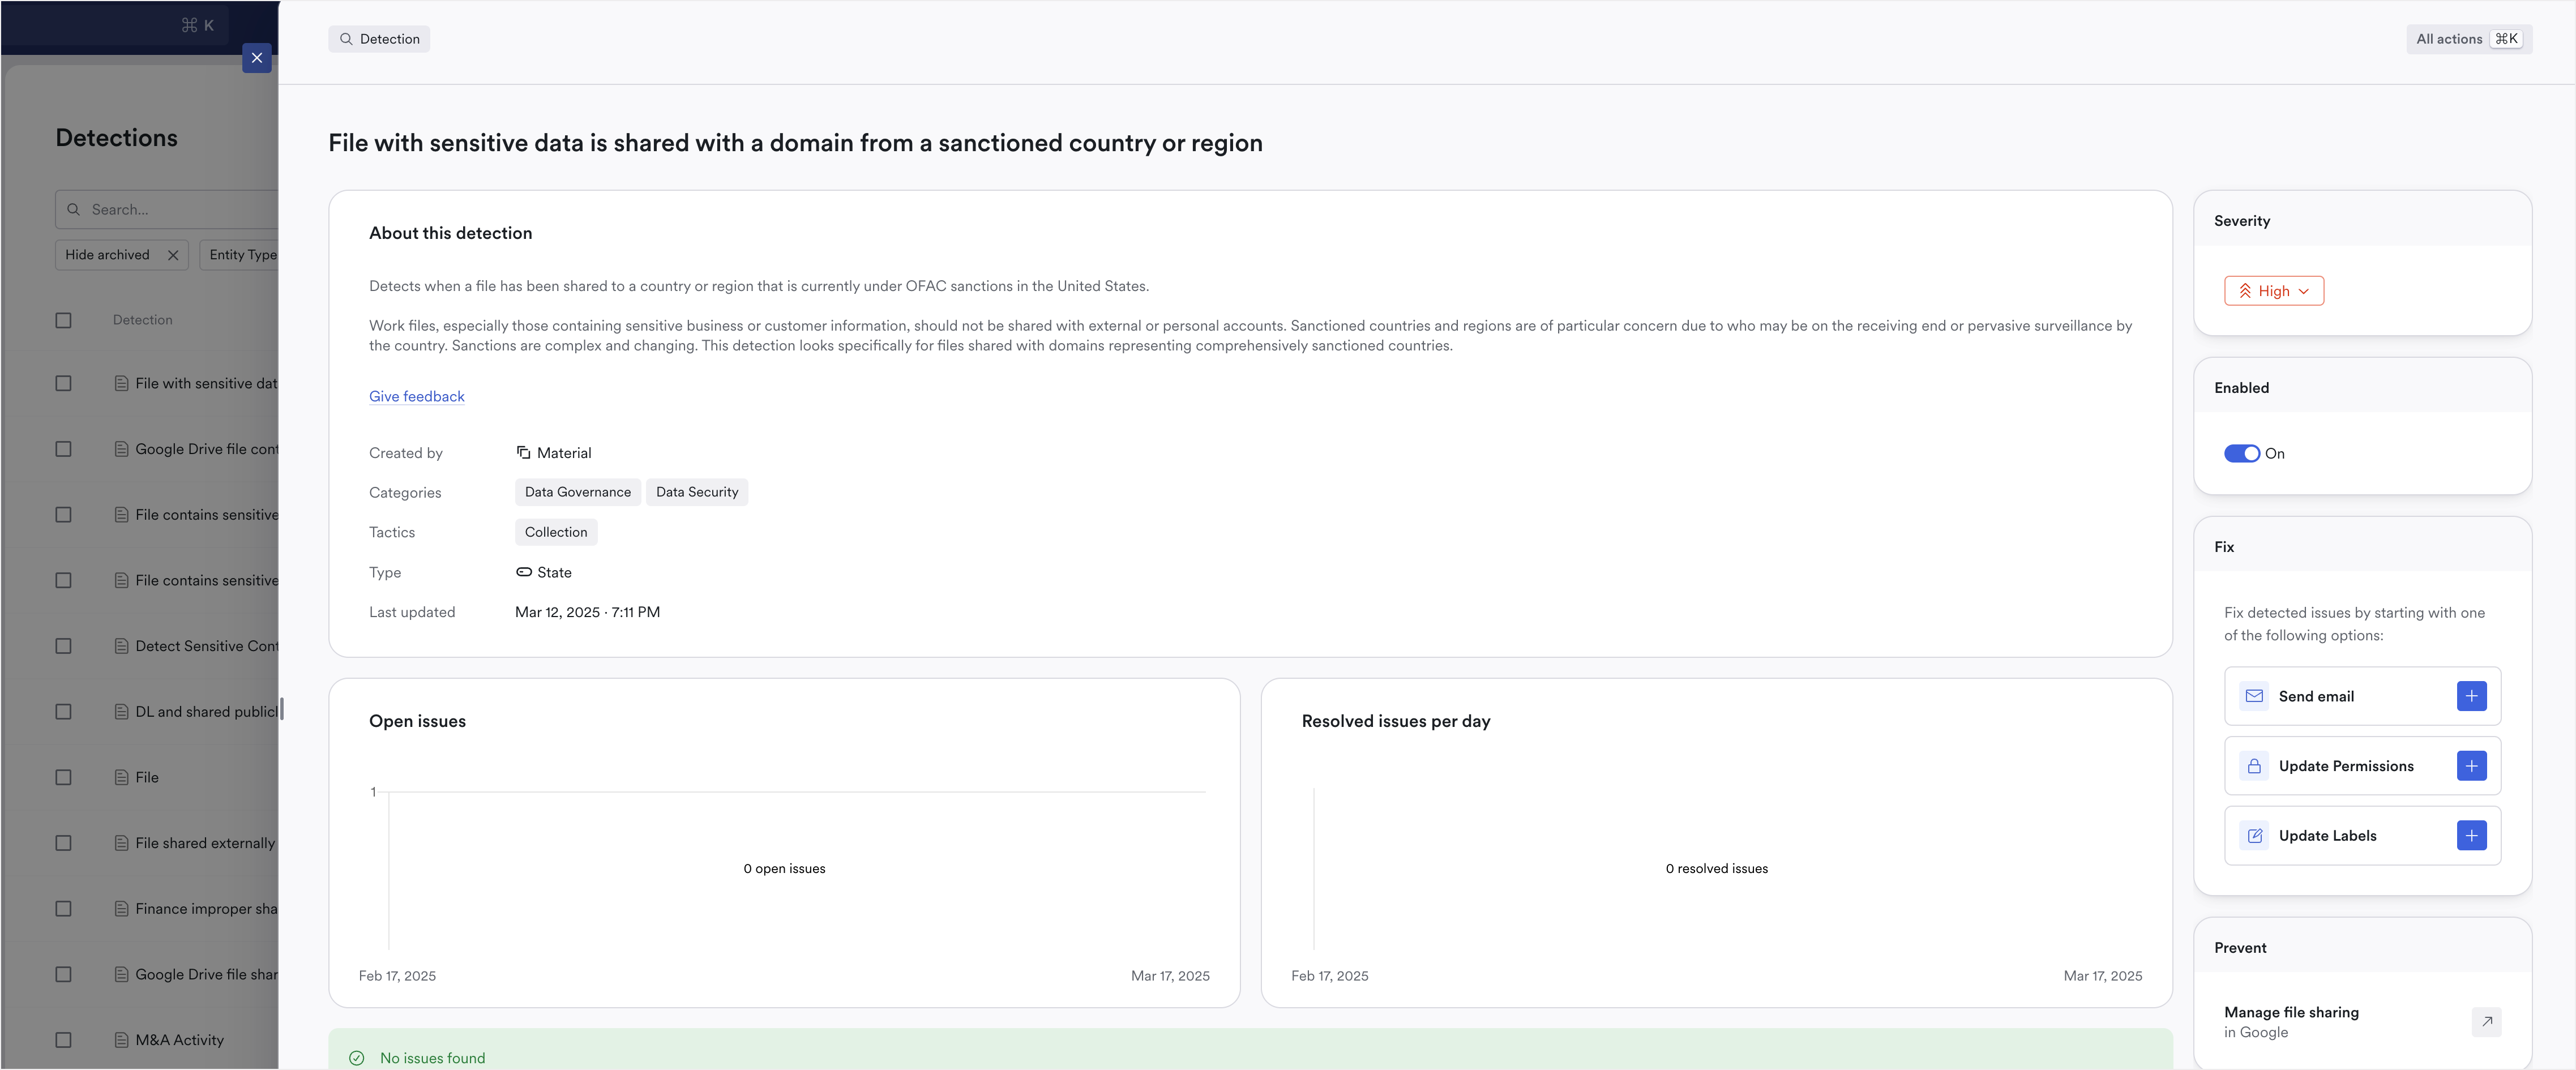Click plus icon for Update Labels

[x=2471, y=836]
